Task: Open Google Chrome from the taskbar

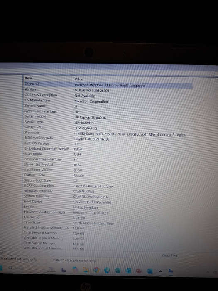Action: (96, 270)
